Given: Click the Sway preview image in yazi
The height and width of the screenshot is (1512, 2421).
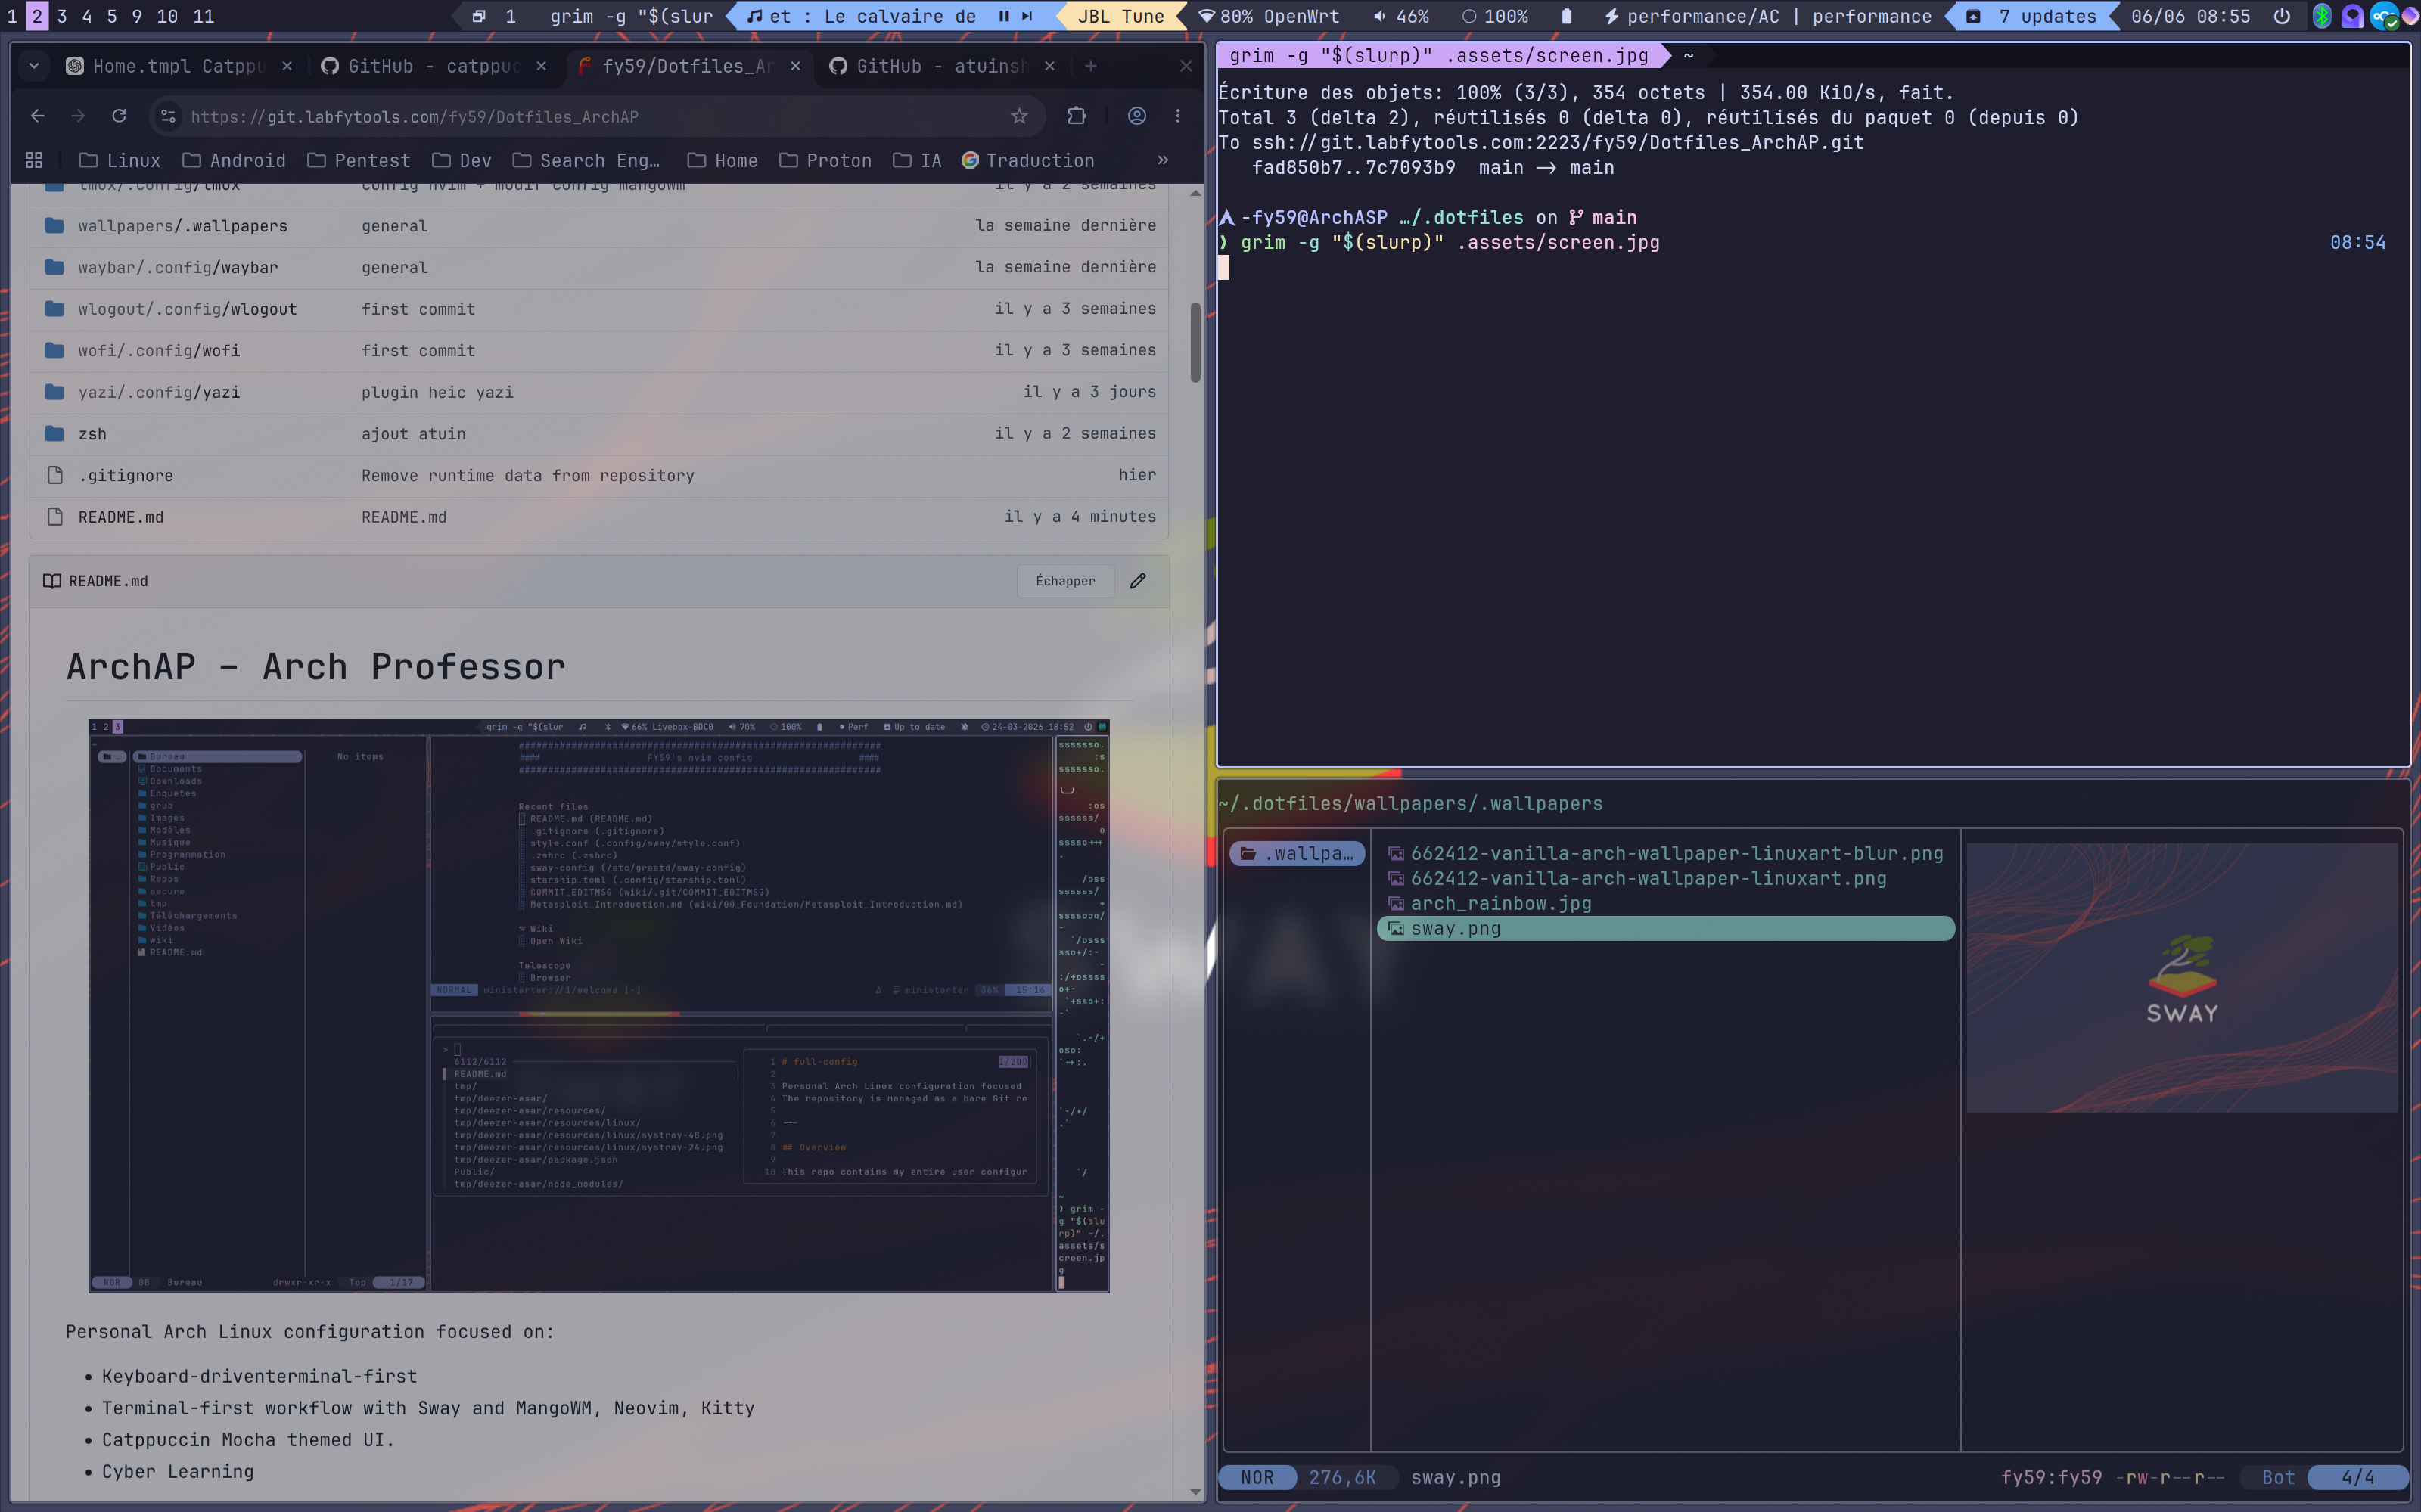Looking at the screenshot, I should (2182, 977).
